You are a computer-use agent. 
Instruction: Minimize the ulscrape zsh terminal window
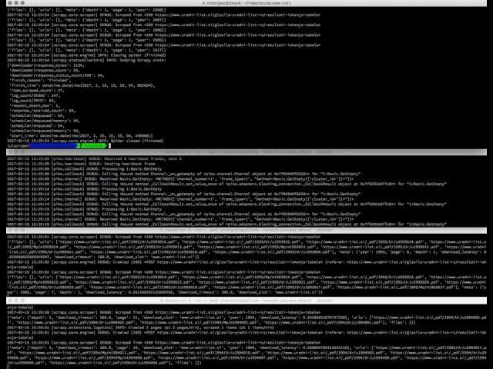(x=16, y=3)
